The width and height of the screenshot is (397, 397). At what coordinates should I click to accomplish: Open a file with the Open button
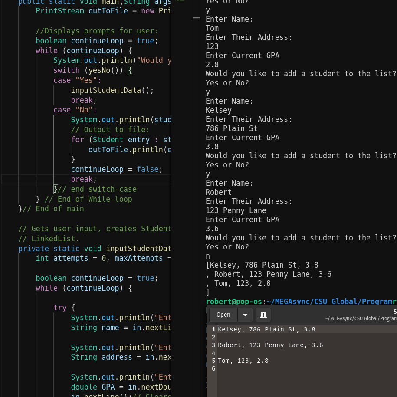pos(223,315)
